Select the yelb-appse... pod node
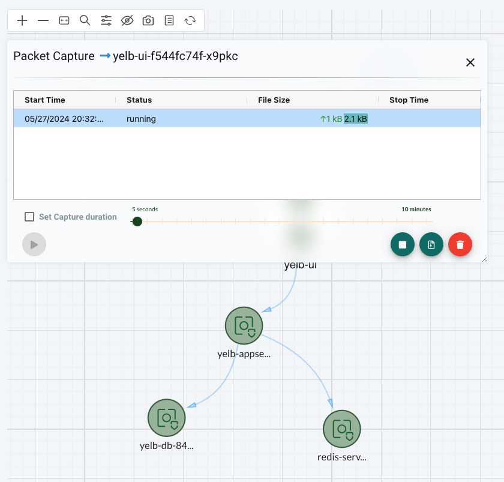Screen dimensions: 504x482 point(244,326)
